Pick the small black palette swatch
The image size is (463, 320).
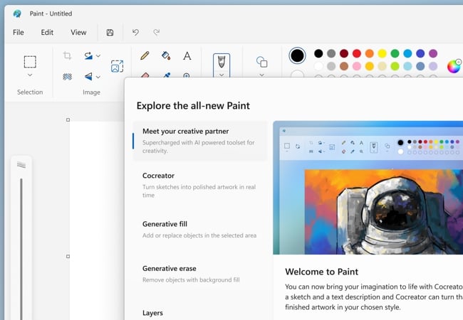pyautogui.click(x=318, y=53)
